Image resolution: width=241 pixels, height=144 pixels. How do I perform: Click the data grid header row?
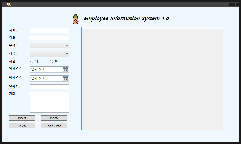(x=152, y=28)
